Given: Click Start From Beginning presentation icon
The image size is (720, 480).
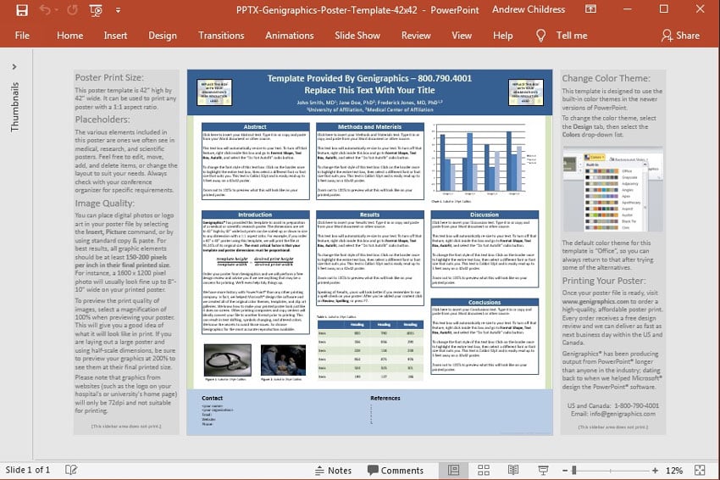Looking at the screenshot, I should click(98, 10).
